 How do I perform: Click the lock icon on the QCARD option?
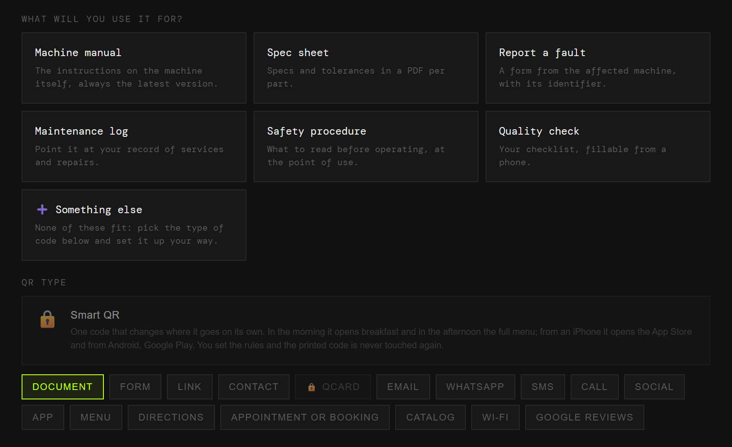point(312,387)
